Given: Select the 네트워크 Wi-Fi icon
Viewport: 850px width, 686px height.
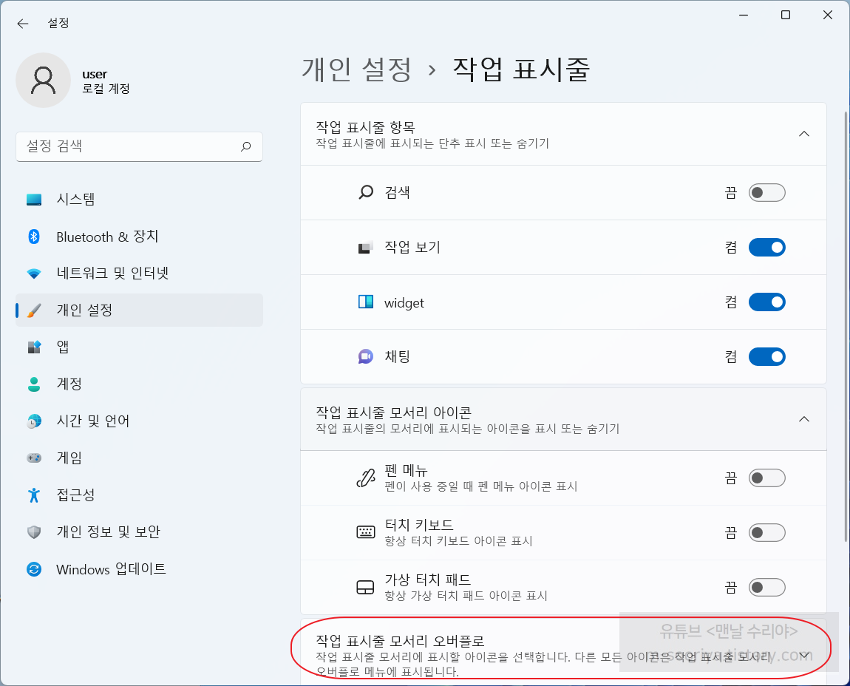Looking at the screenshot, I should click(x=34, y=274).
